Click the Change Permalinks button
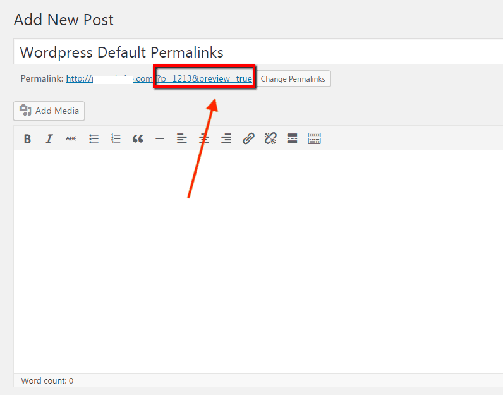 (x=293, y=79)
